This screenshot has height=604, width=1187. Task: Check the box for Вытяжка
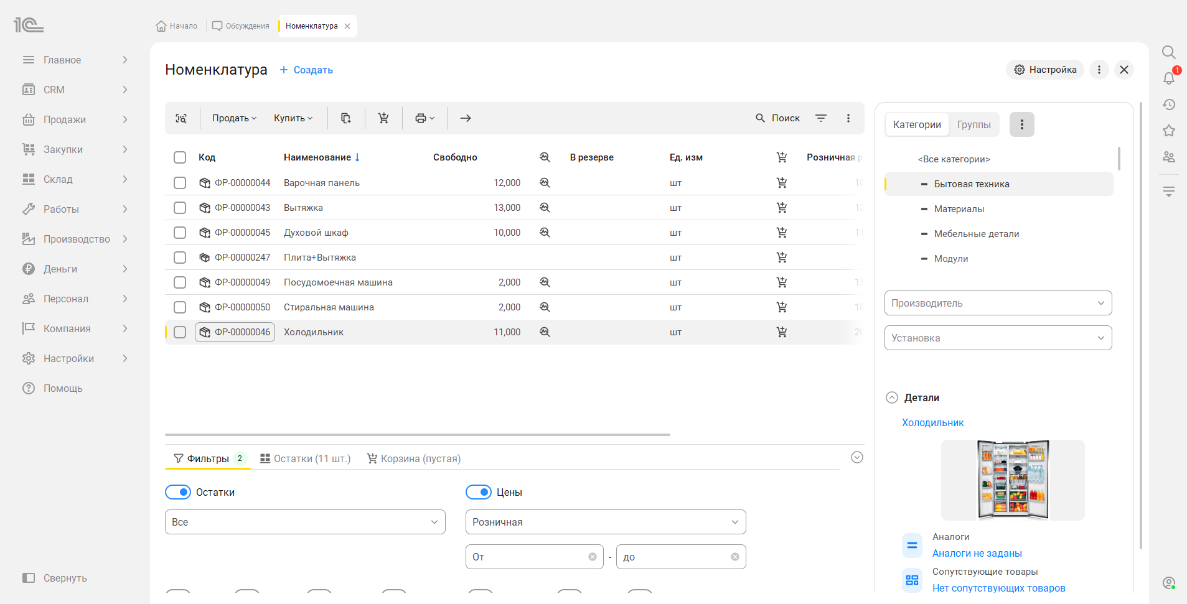pyautogui.click(x=180, y=208)
